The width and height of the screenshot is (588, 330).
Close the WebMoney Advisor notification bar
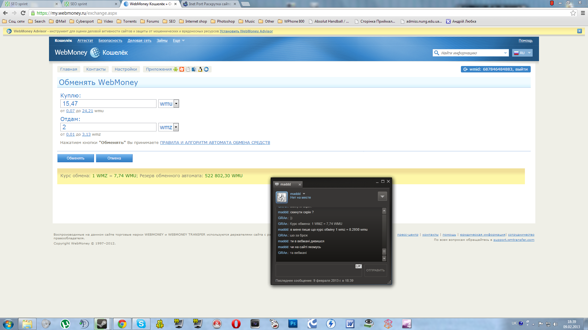pyautogui.click(x=579, y=31)
